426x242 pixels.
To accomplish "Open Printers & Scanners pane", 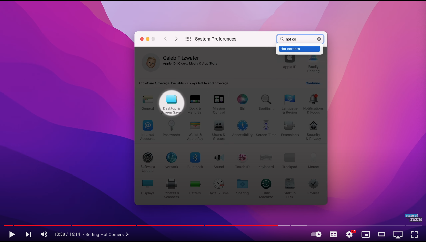I will pos(171,184).
